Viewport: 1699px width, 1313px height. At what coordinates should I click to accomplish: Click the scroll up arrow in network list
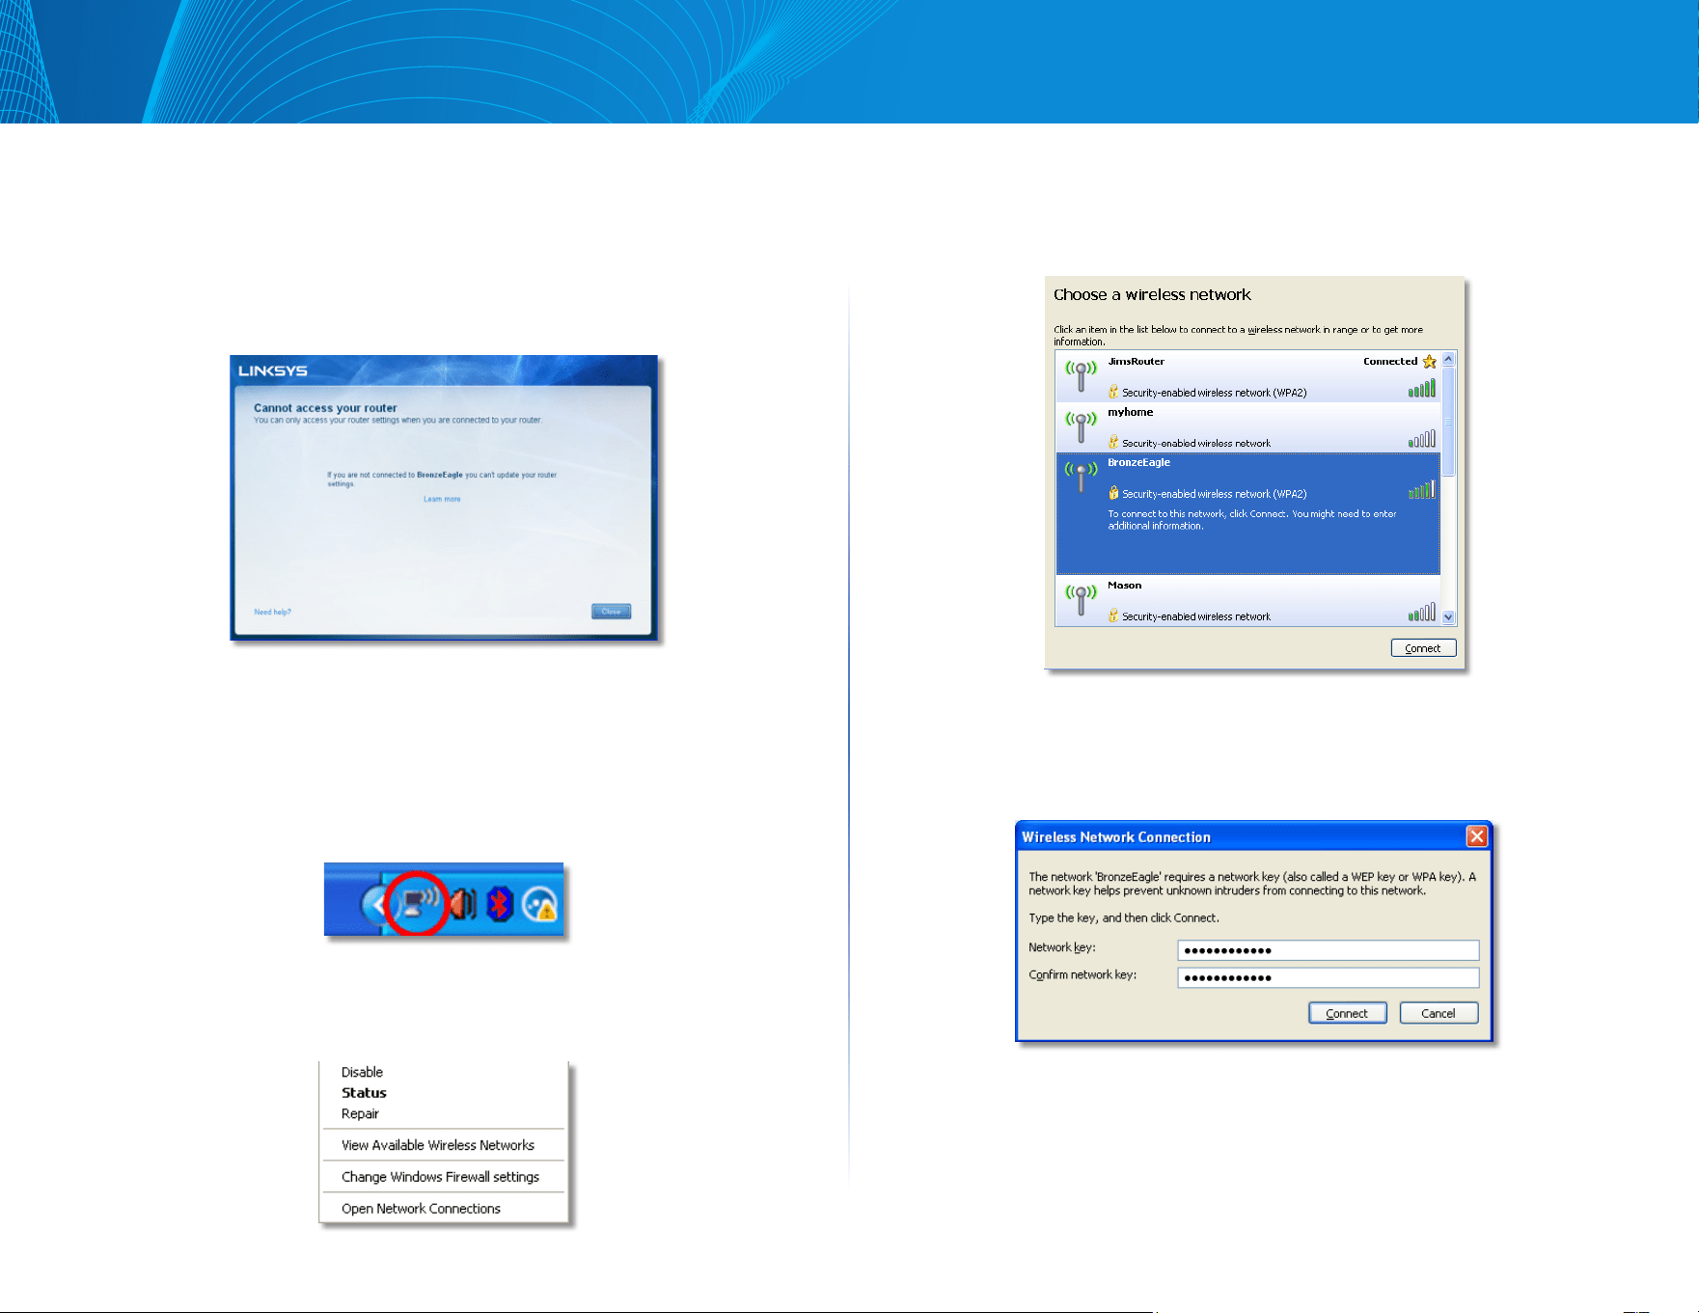pos(1448,359)
